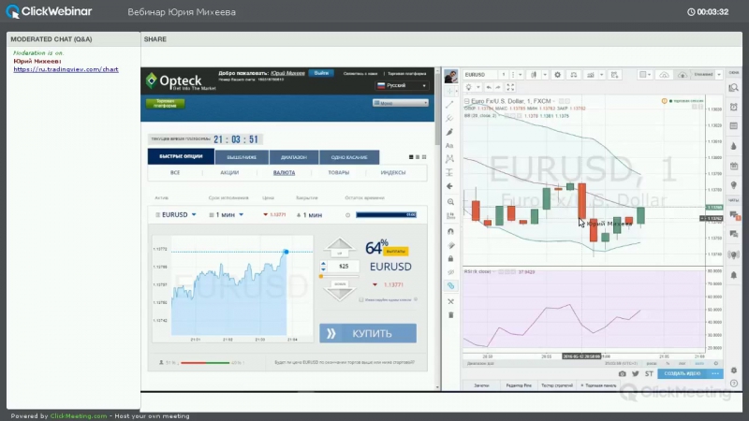This screenshot has height=421, width=749.
Task: Select the chart patterns tool
Action: (450, 159)
